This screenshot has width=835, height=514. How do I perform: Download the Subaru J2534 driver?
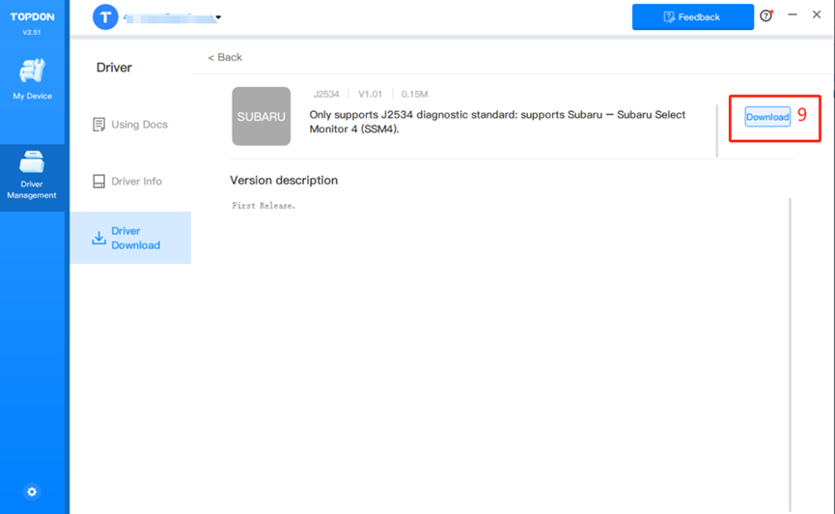point(767,117)
